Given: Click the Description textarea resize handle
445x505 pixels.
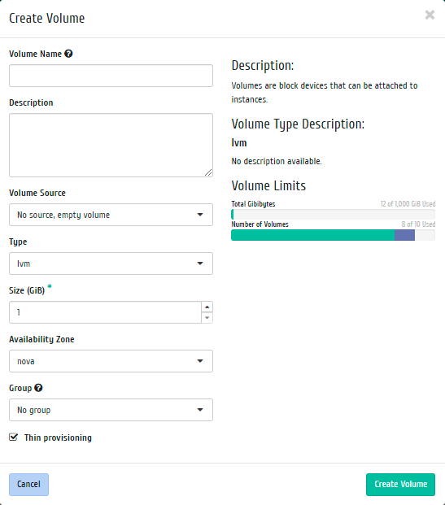Looking at the screenshot, I should pyautogui.click(x=208, y=172).
